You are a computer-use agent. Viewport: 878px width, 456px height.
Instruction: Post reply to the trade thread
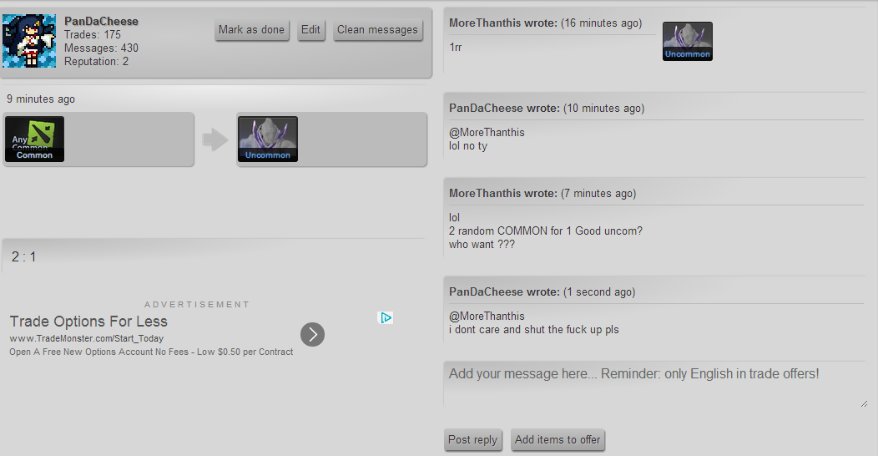coord(472,440)
